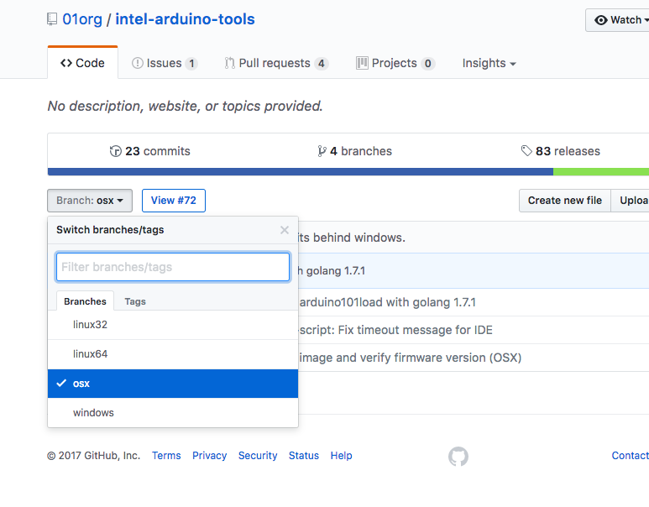Click the repository book icon

pyautogui.click(x=53, y=19)
